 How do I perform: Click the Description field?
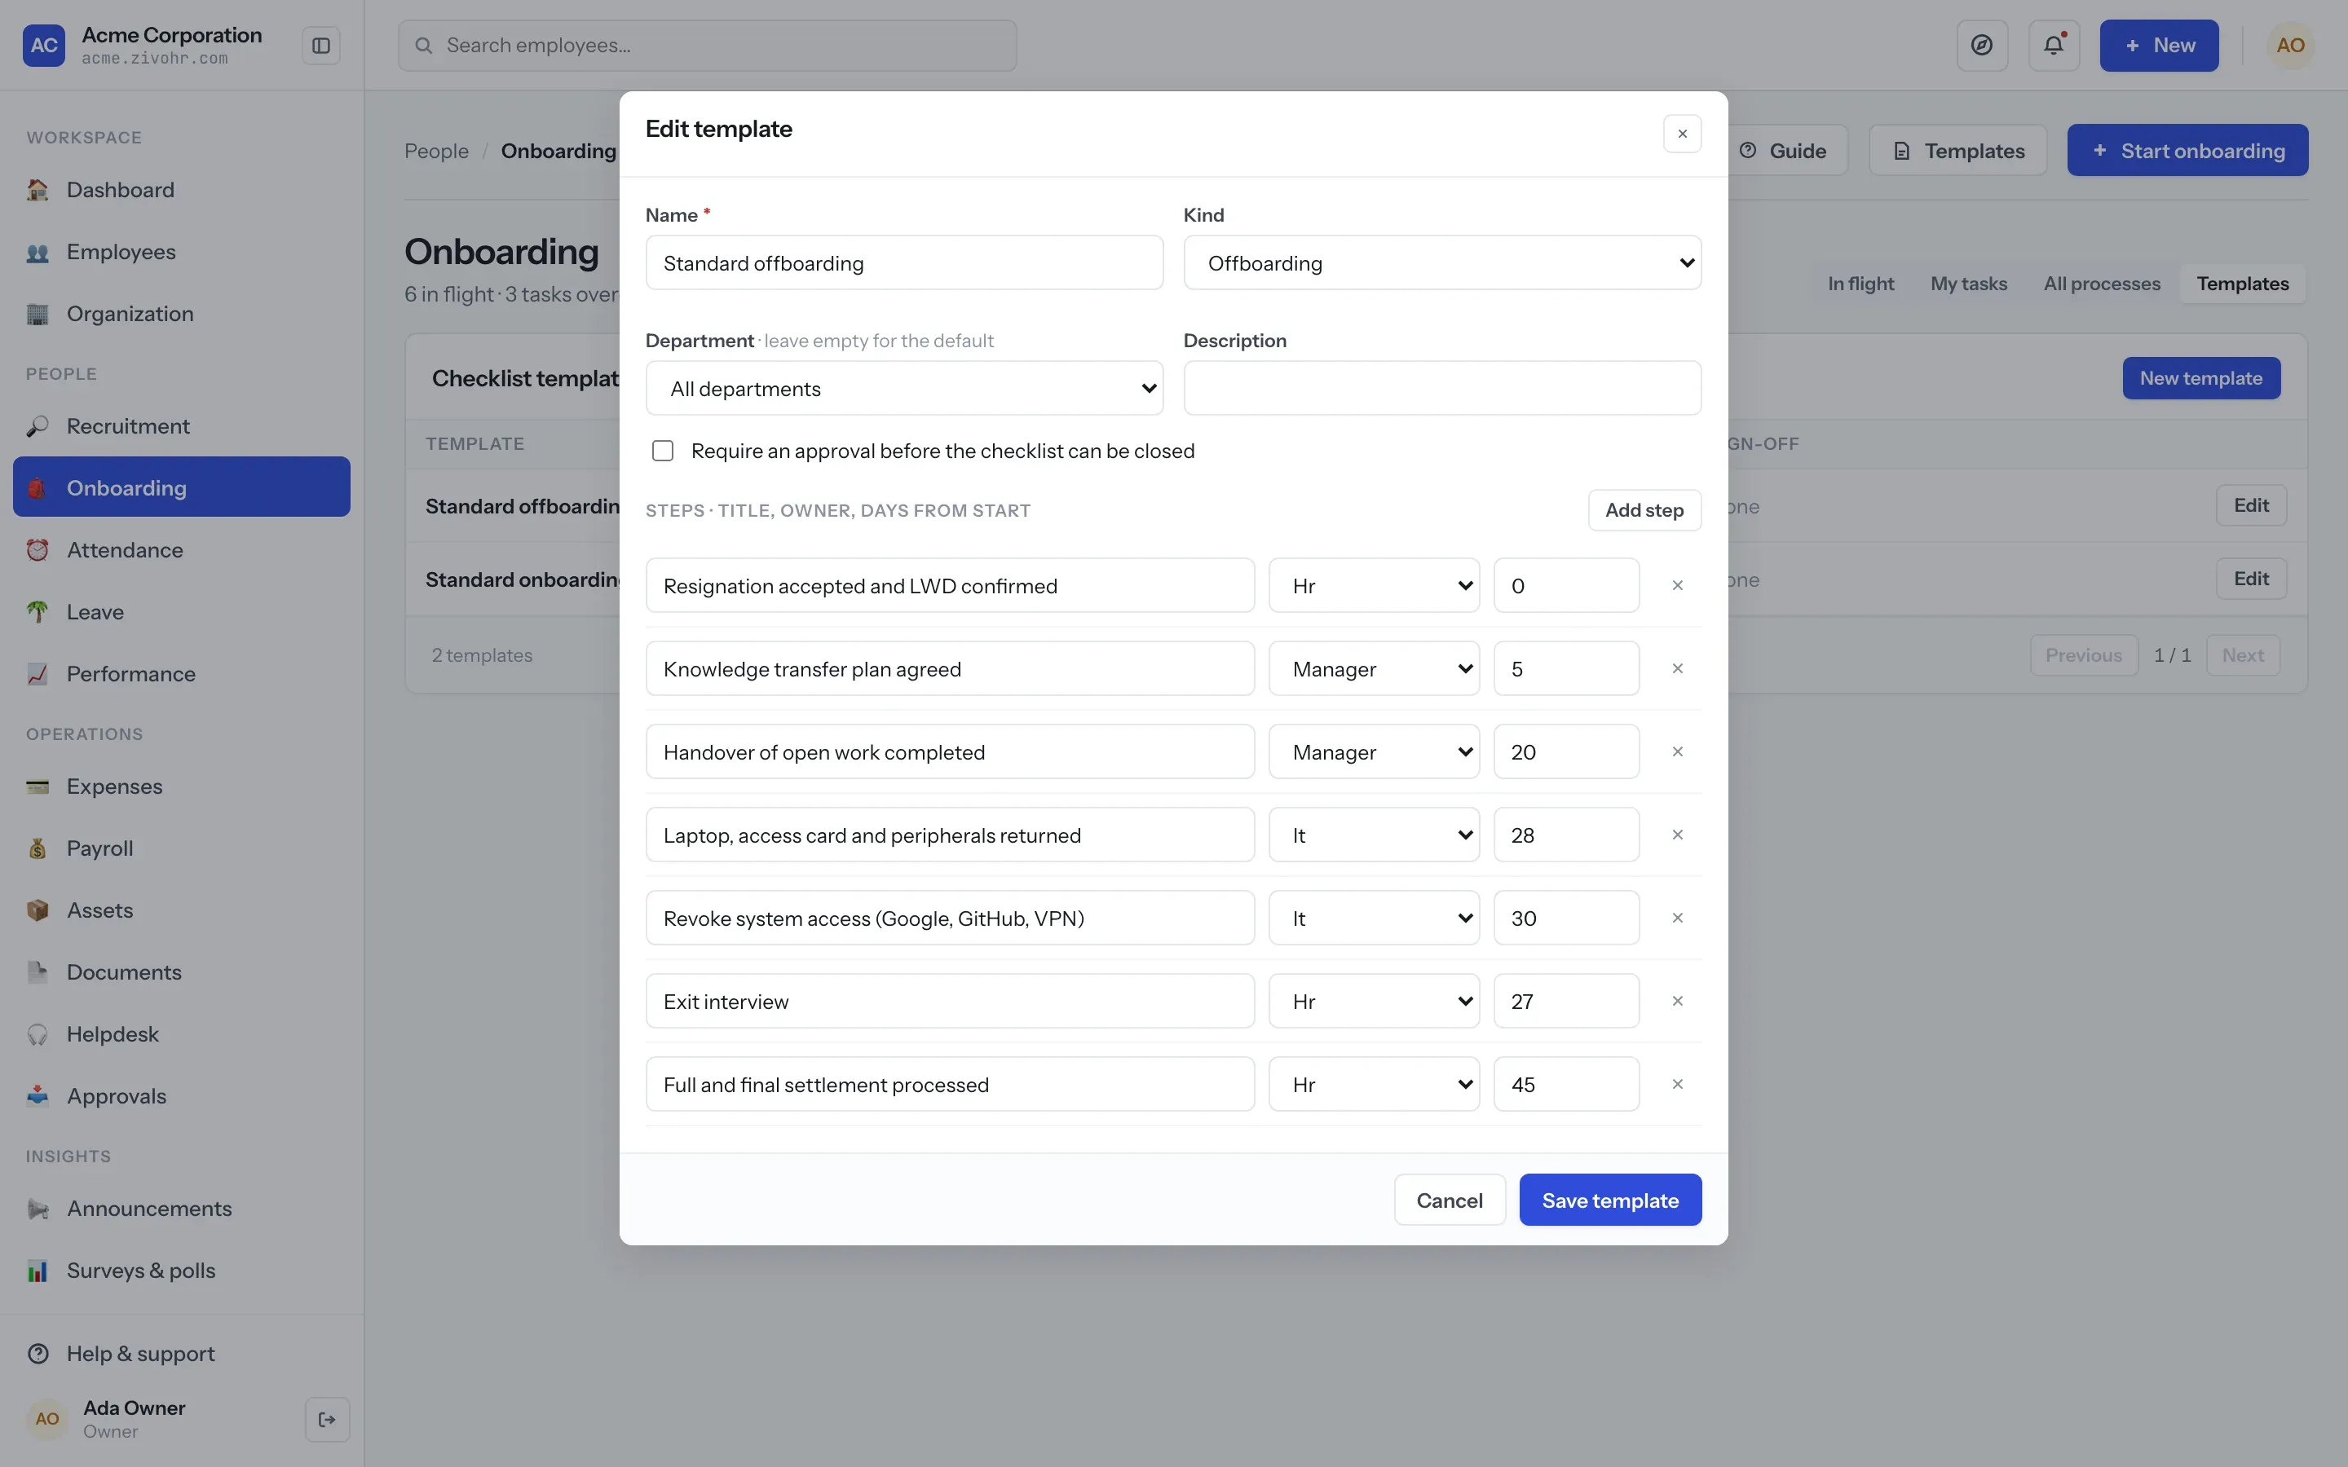1441,388
